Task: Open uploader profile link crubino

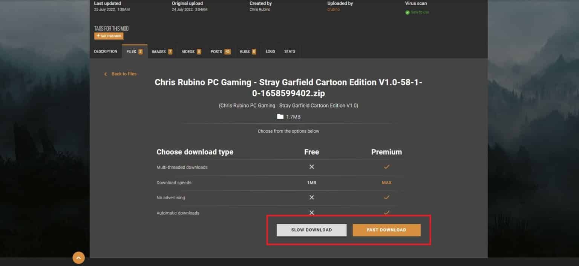Action: (334, 10)
